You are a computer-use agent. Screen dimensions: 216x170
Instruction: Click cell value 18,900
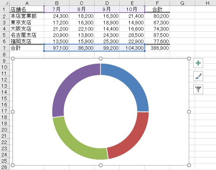[x=107, y=22]
